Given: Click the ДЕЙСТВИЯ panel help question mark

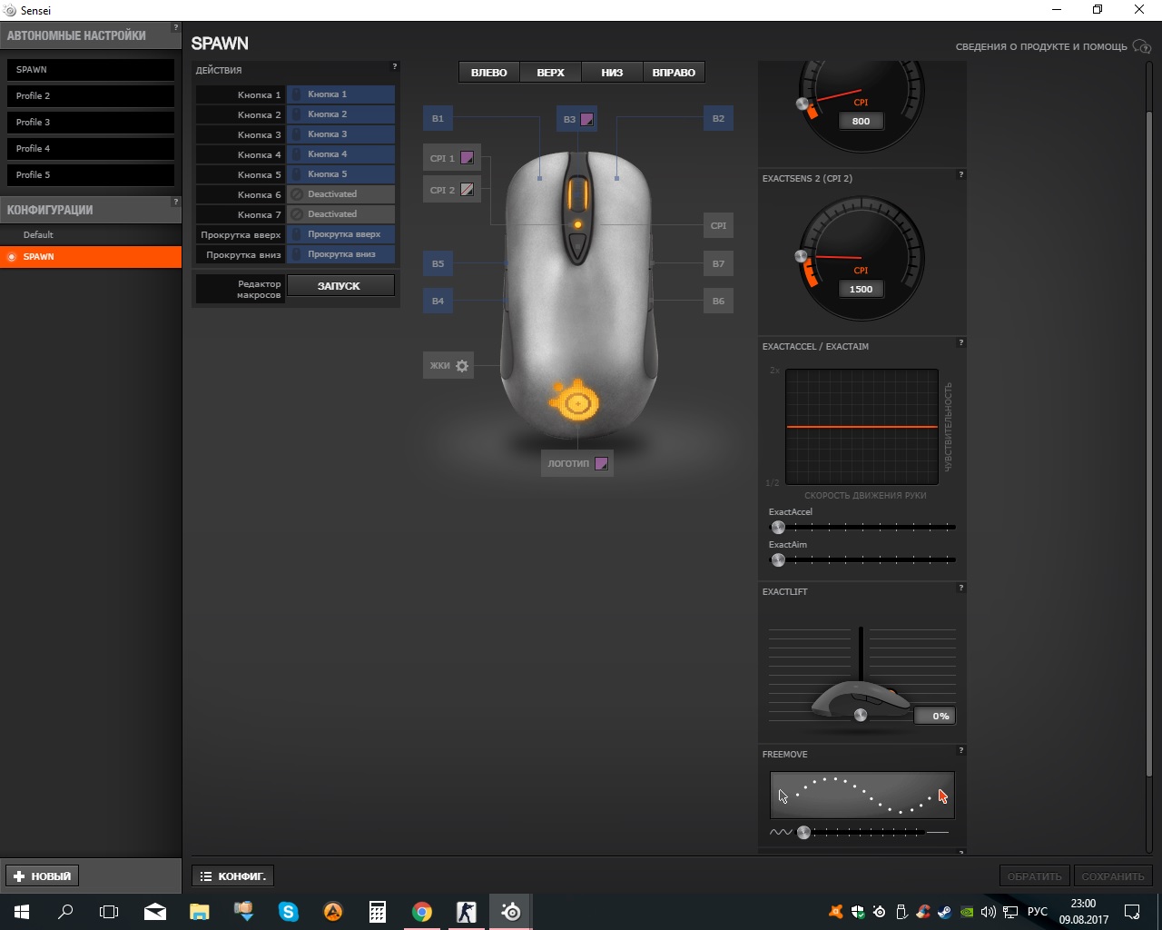Looking at the screenshot, I should point(395,66).
